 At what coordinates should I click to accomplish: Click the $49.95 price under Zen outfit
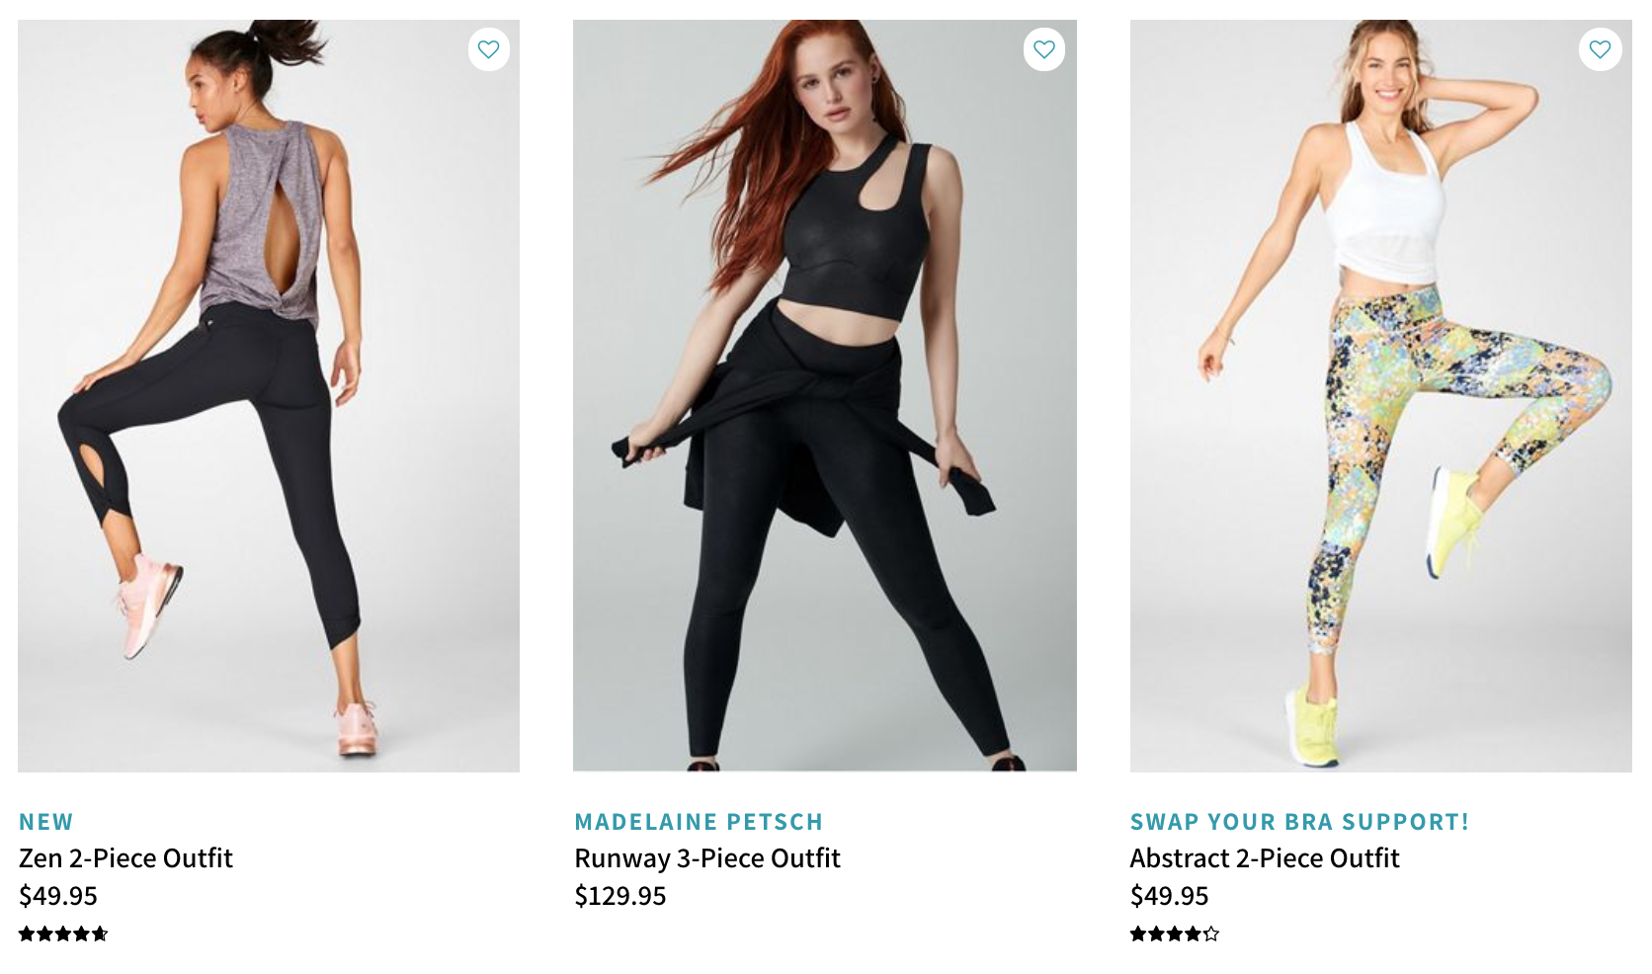coord(57,897)
